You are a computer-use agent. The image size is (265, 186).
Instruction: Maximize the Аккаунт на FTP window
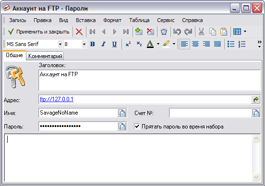coord(246,8)
